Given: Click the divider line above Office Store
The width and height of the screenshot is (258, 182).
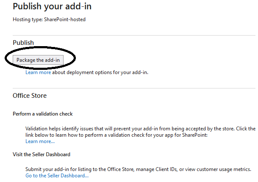Looking at the screenshot, I should coord(134,88).
